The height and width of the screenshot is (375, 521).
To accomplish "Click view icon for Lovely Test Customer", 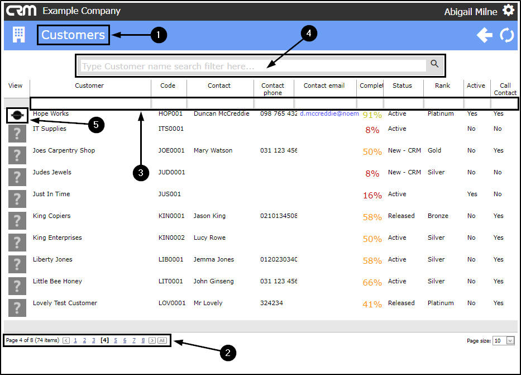I will (17, 308).
